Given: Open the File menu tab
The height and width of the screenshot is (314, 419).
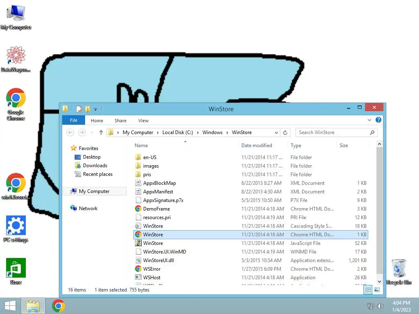Looking at the screenshot, I should (74, 120).
